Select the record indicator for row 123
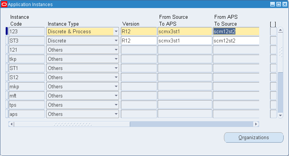This screenshot has height=156, width=289. point(7,31)
